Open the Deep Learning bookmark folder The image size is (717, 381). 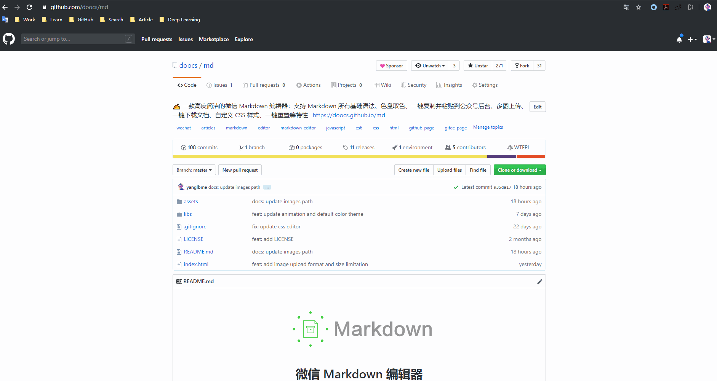tap(180, 20)
